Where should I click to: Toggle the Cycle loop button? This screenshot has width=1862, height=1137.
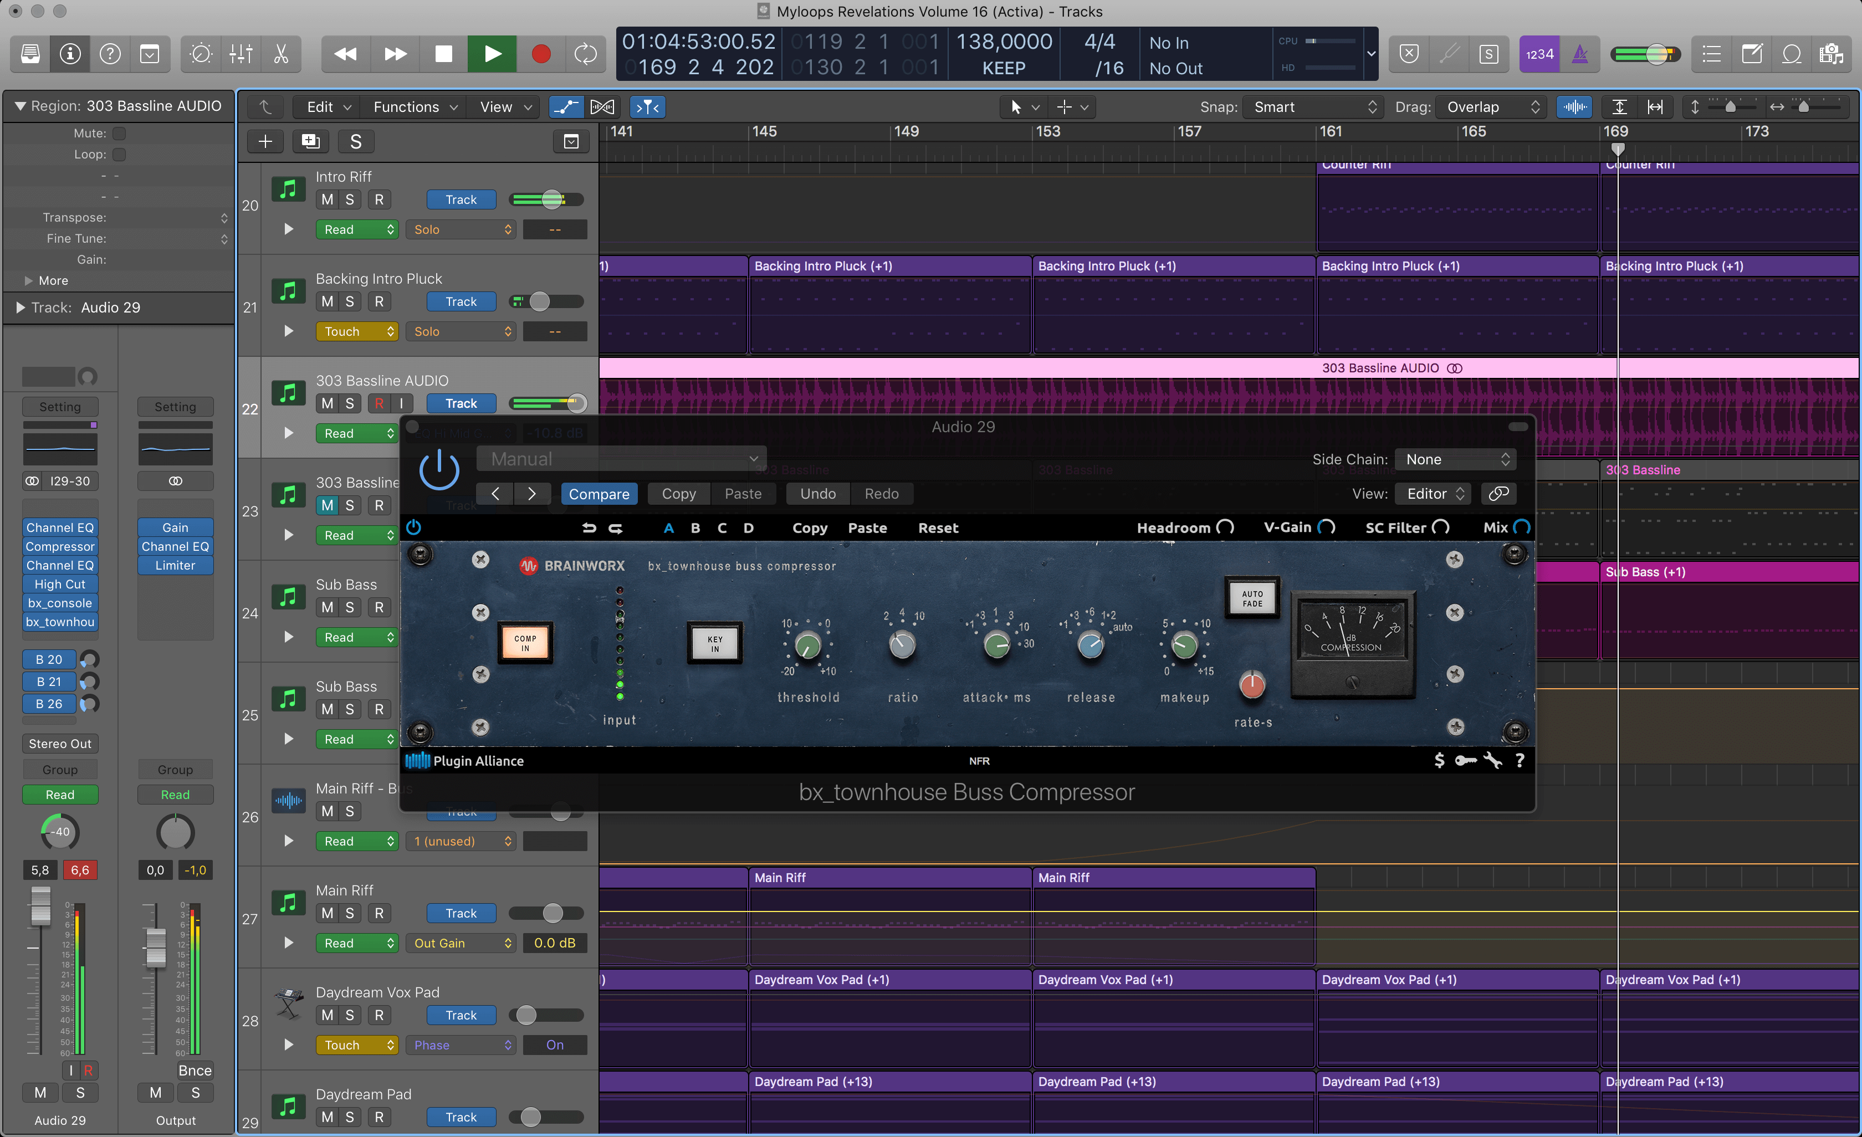pyautogui.click(x=586, y=54)
